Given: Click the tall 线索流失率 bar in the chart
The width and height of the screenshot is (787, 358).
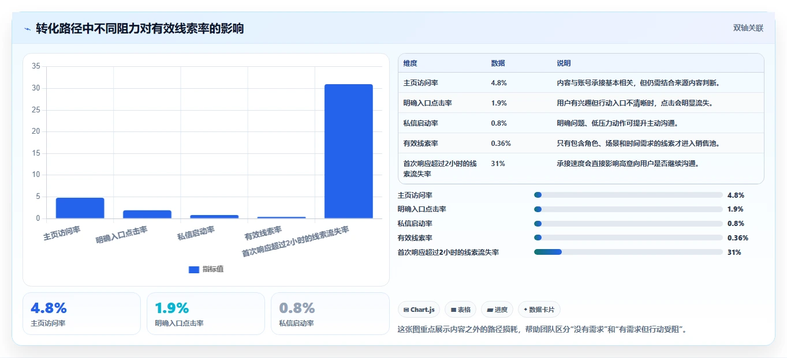Looking at the screenshot, I should (x=348, y=152).
